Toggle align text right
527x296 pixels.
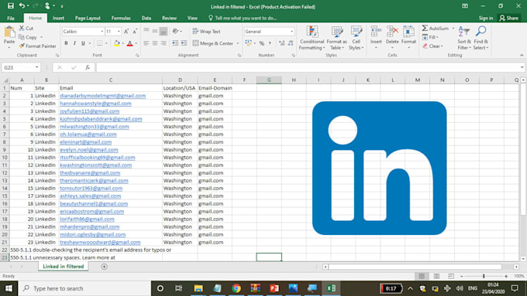coord(163,43)
